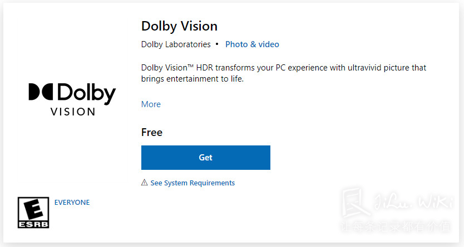Click the ESRB E rating badge
464x247 pixels.
pos(33,213)
